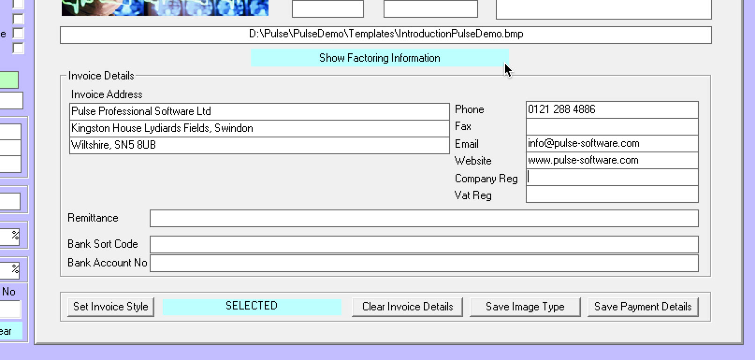Image resolution: width=755 pixels, height=360 pixels.
Task: Select the Vat Reg input box
Action: pyautogui.click(x=612, y=194)
